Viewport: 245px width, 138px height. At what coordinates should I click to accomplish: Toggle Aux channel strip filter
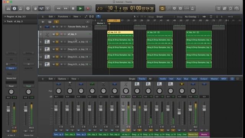tap(179, 79)
